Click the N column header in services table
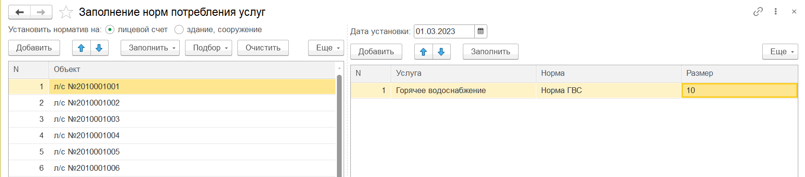 pos(371,73)
